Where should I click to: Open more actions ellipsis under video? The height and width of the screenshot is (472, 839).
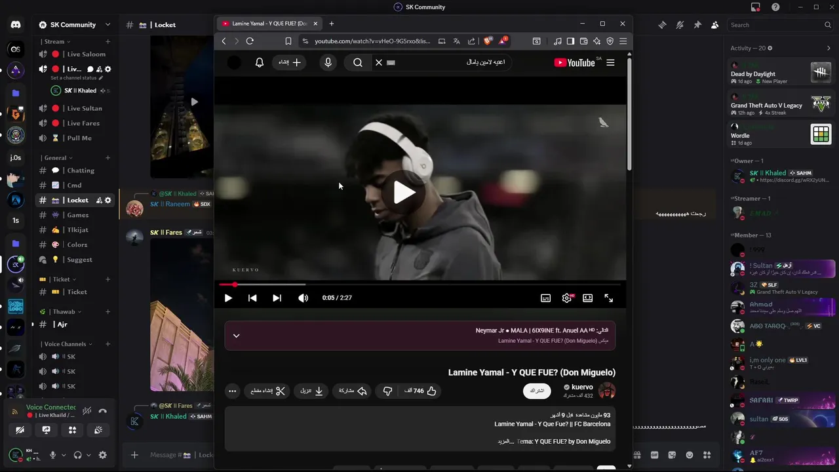click(x=232, y=391)
